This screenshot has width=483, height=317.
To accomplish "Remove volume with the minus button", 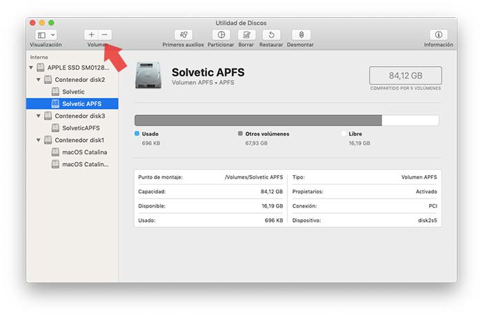I will pos(105,34).
